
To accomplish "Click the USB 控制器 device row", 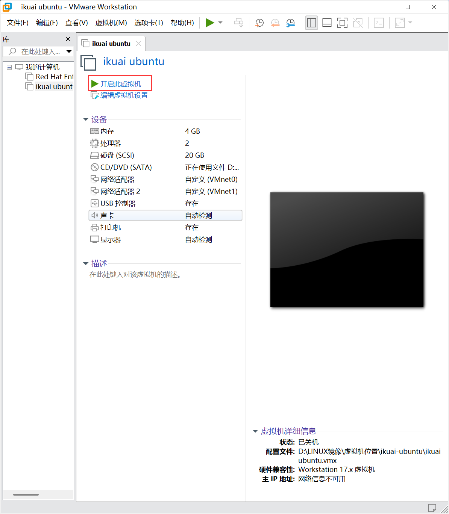I will 165,203.
